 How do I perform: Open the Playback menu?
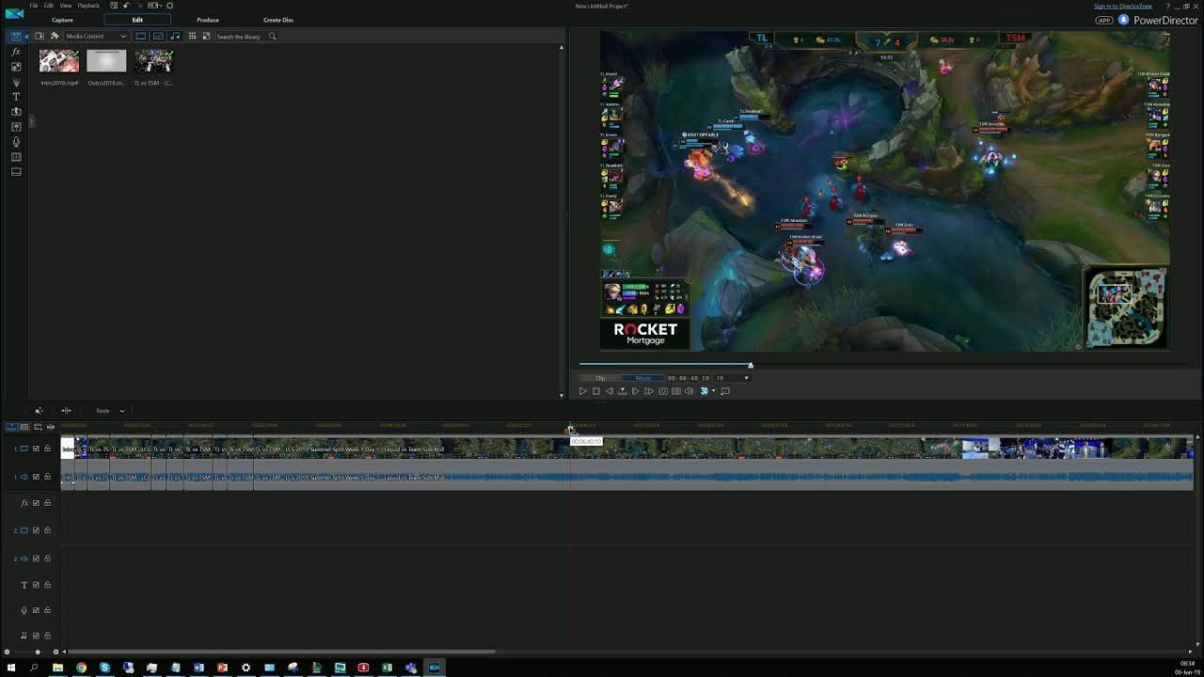pyautogui.click(x=88, y=6)
